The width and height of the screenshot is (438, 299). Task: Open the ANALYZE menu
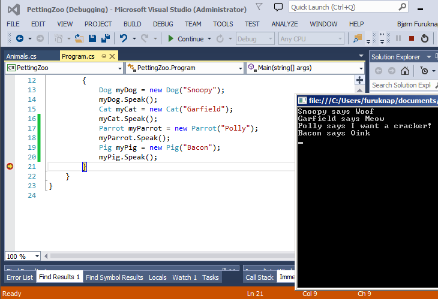coord(284,24)
